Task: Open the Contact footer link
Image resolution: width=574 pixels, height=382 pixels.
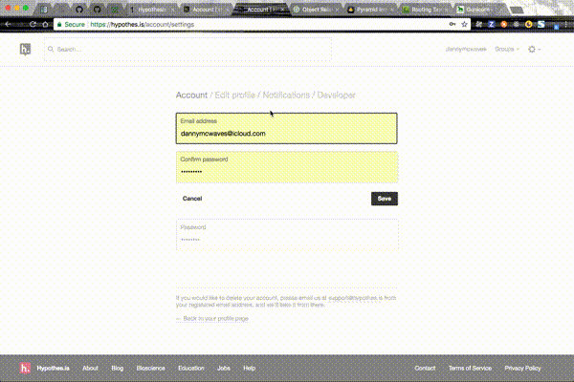Action: 425,368
